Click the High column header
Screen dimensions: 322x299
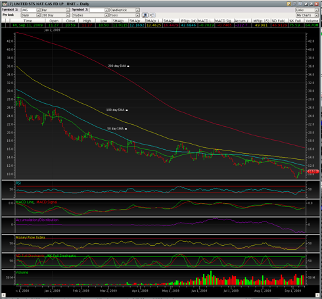click(x=87, y=20)
